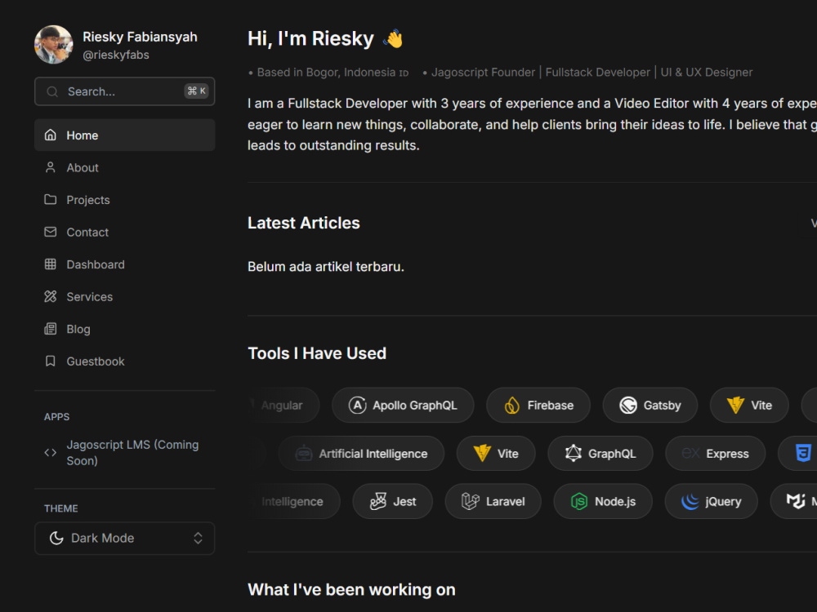Image resolution: width=817 pixels, height=612 pixels.
Task: Click the Jagoscript Founder text
Action: click(483, 73)
